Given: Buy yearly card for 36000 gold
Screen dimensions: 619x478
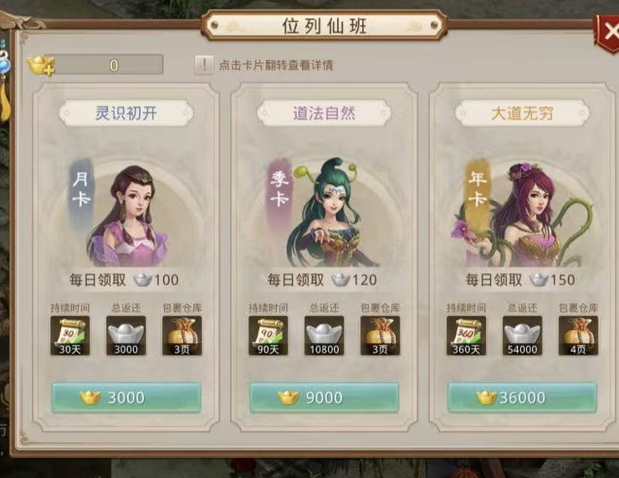Looking at the screenshot, I should coord(522,398).
